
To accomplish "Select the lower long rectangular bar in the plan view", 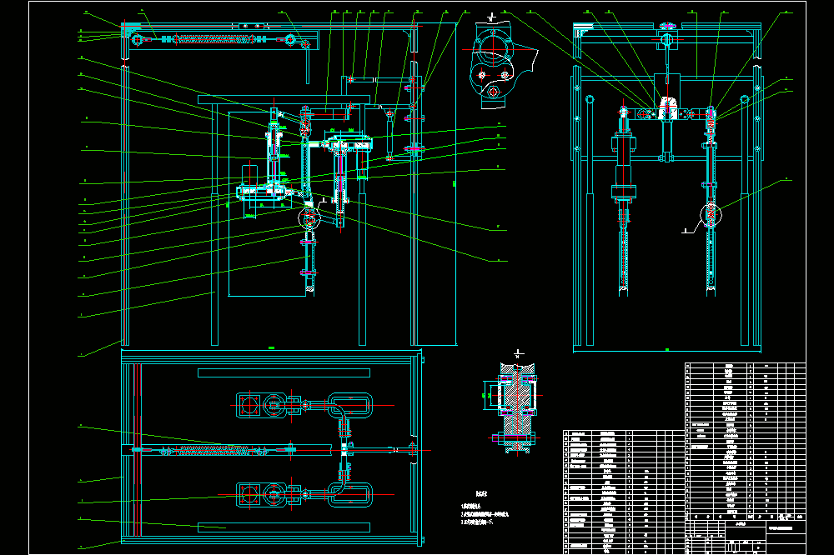I will point(284,527).
